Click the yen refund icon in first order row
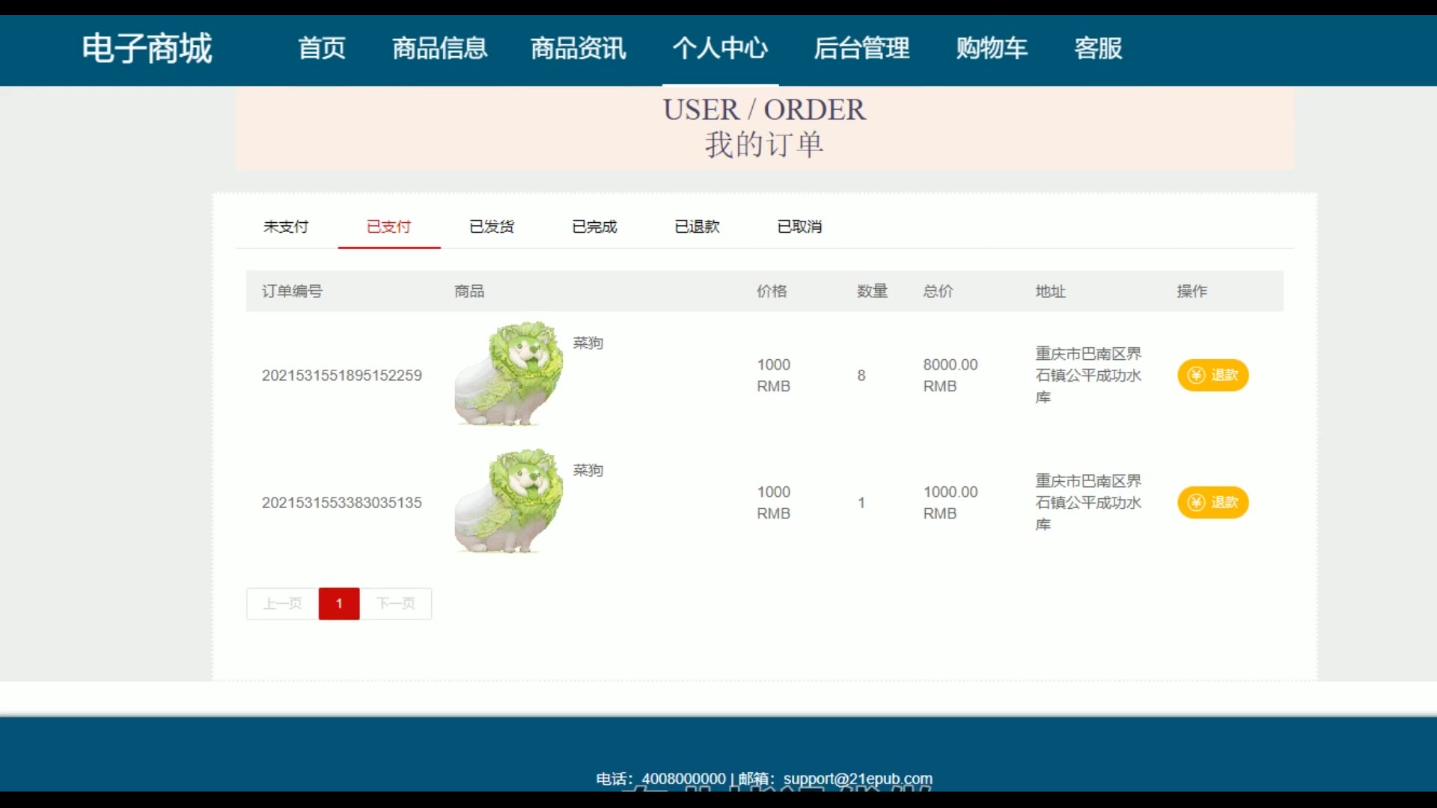 (x=1196, y=375)
